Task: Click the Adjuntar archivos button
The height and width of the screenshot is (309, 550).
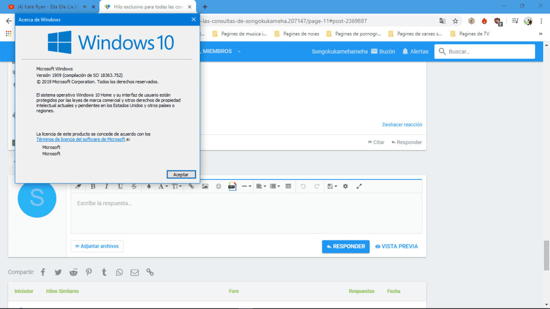Action: pos(97,246)
